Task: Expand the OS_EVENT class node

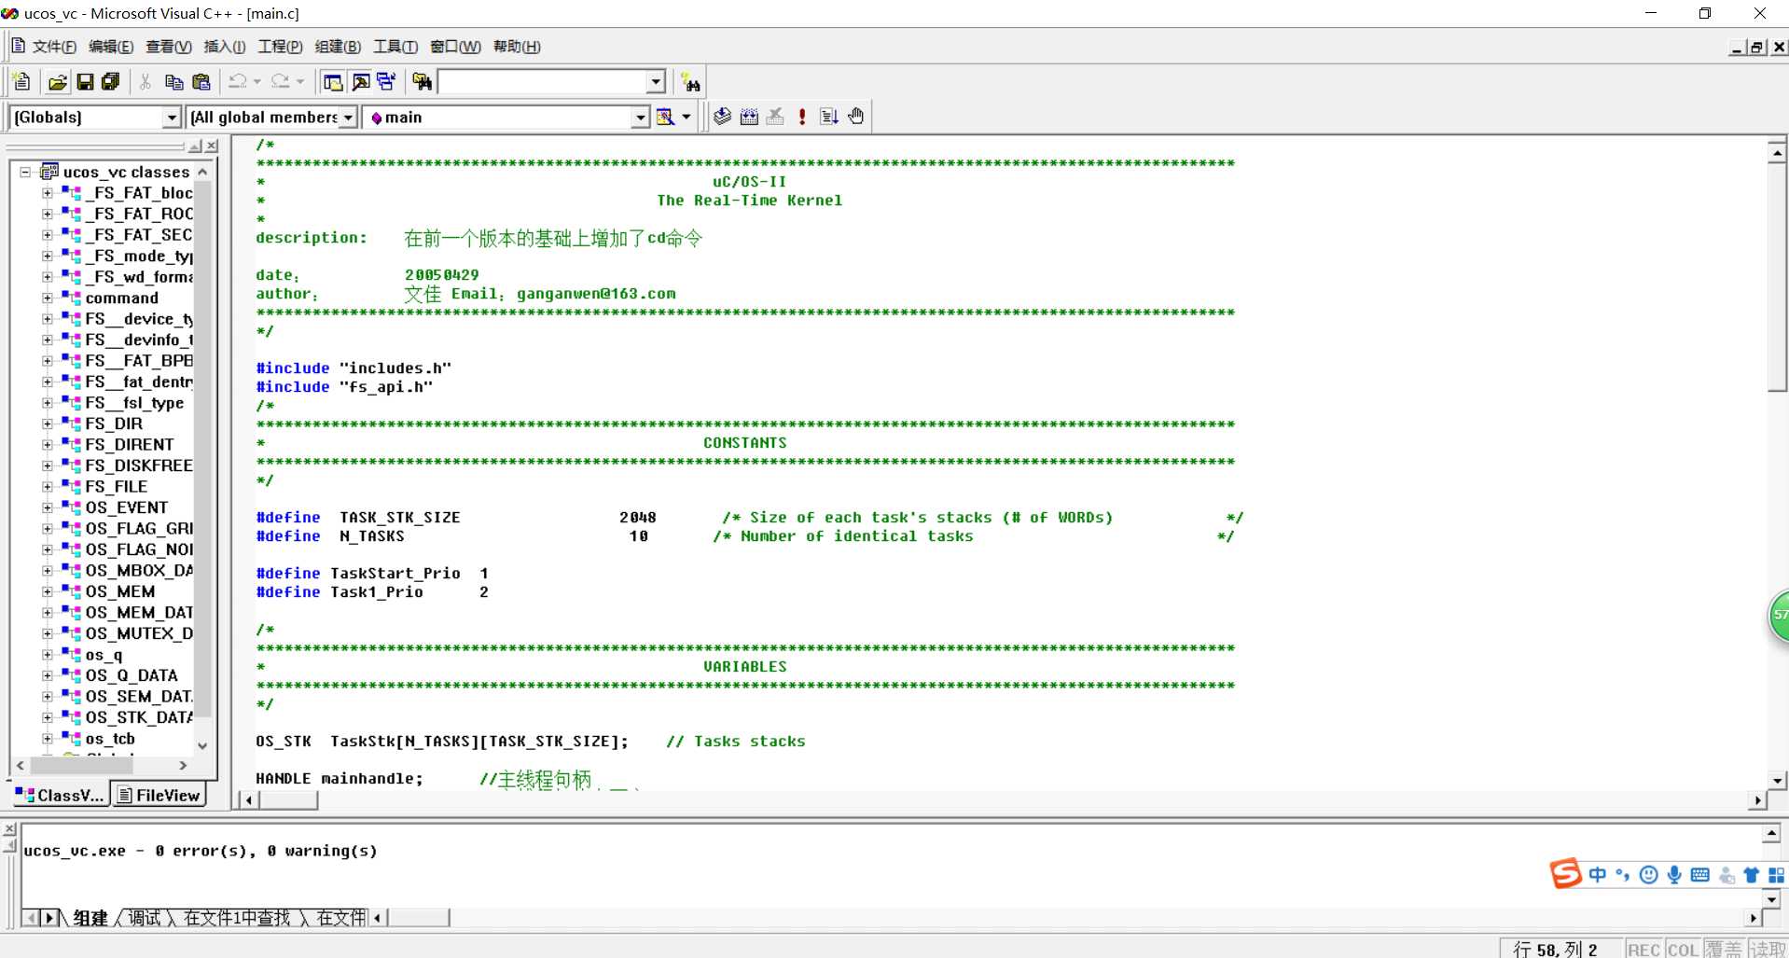Action: [x=47, y=507]
